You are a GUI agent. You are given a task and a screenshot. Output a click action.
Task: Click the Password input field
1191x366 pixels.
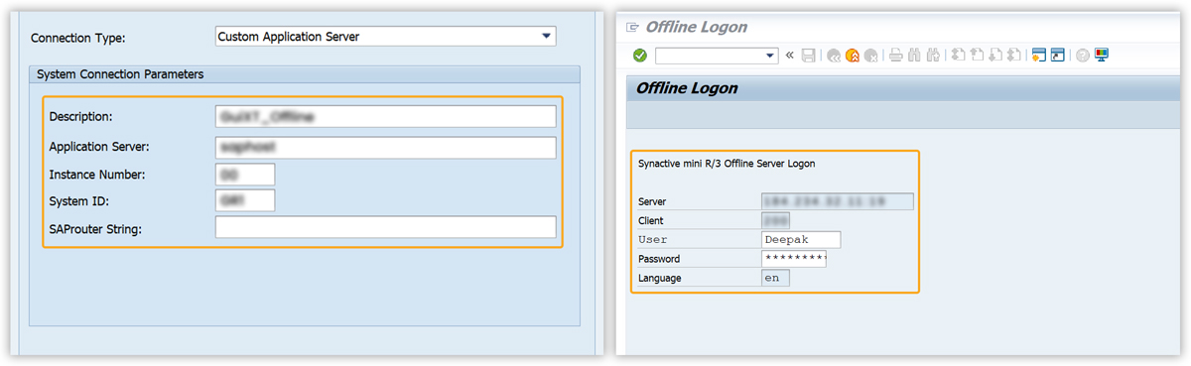click(x=793, y=259)
